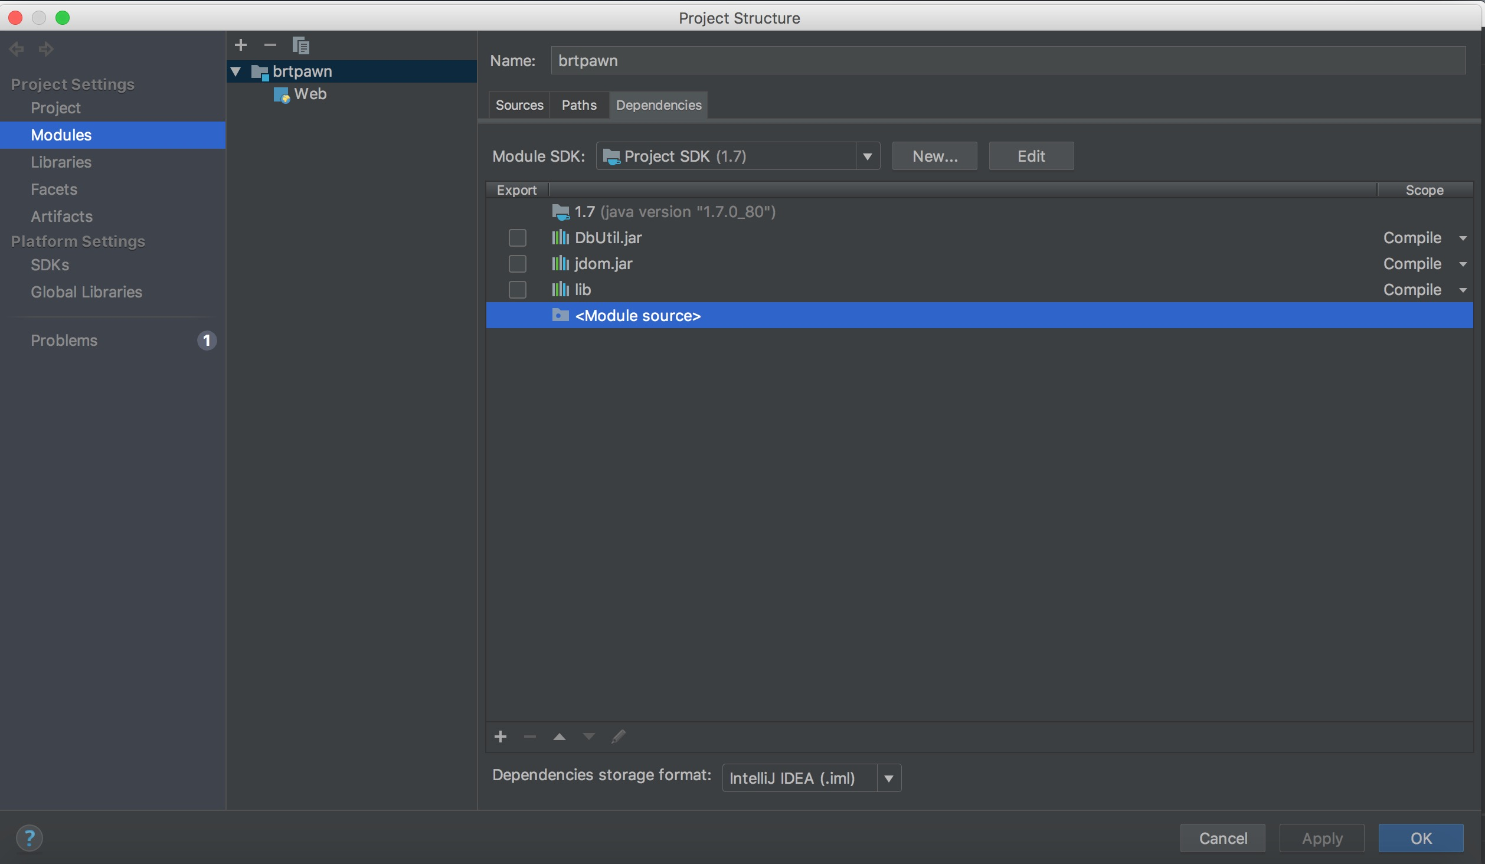Click the navigate back arrow icon
Screen dimensions: 1485x864
pos(17,48)
